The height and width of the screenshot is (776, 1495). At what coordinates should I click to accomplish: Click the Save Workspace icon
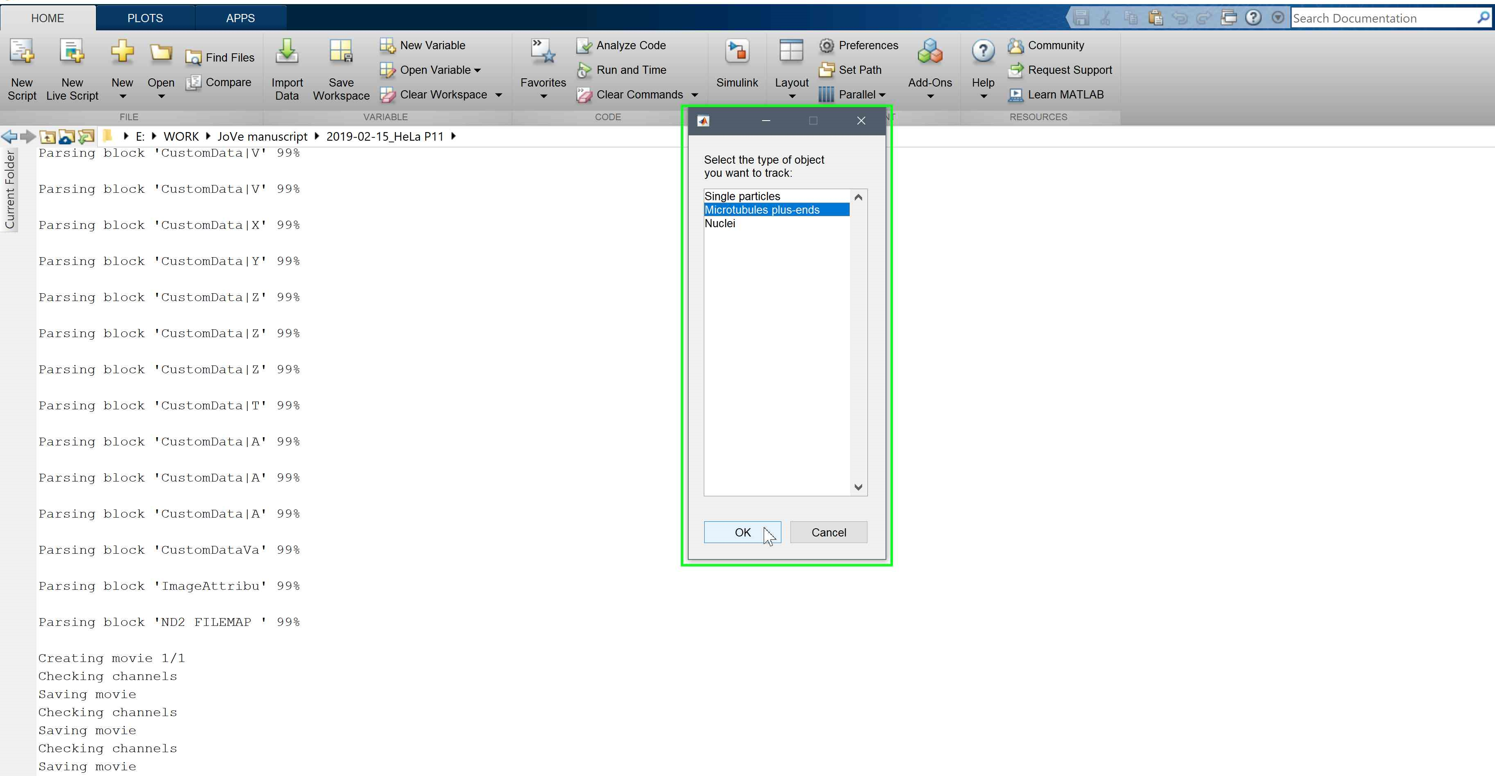[x=341, y=52]
